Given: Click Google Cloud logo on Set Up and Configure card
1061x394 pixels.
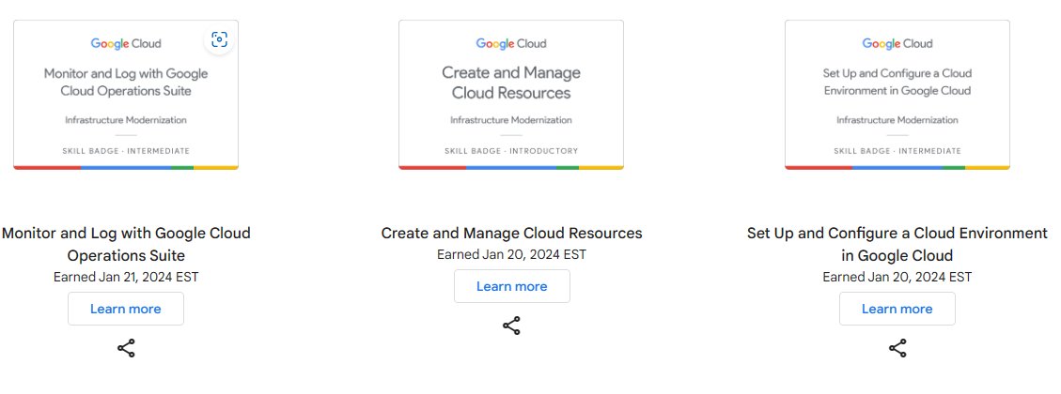Looking at the screenshot, I should (x=897, y=44).
